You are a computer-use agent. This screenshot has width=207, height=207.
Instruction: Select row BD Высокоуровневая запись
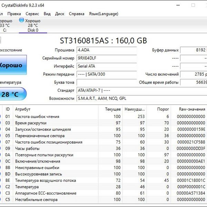[x=103, y=174]
